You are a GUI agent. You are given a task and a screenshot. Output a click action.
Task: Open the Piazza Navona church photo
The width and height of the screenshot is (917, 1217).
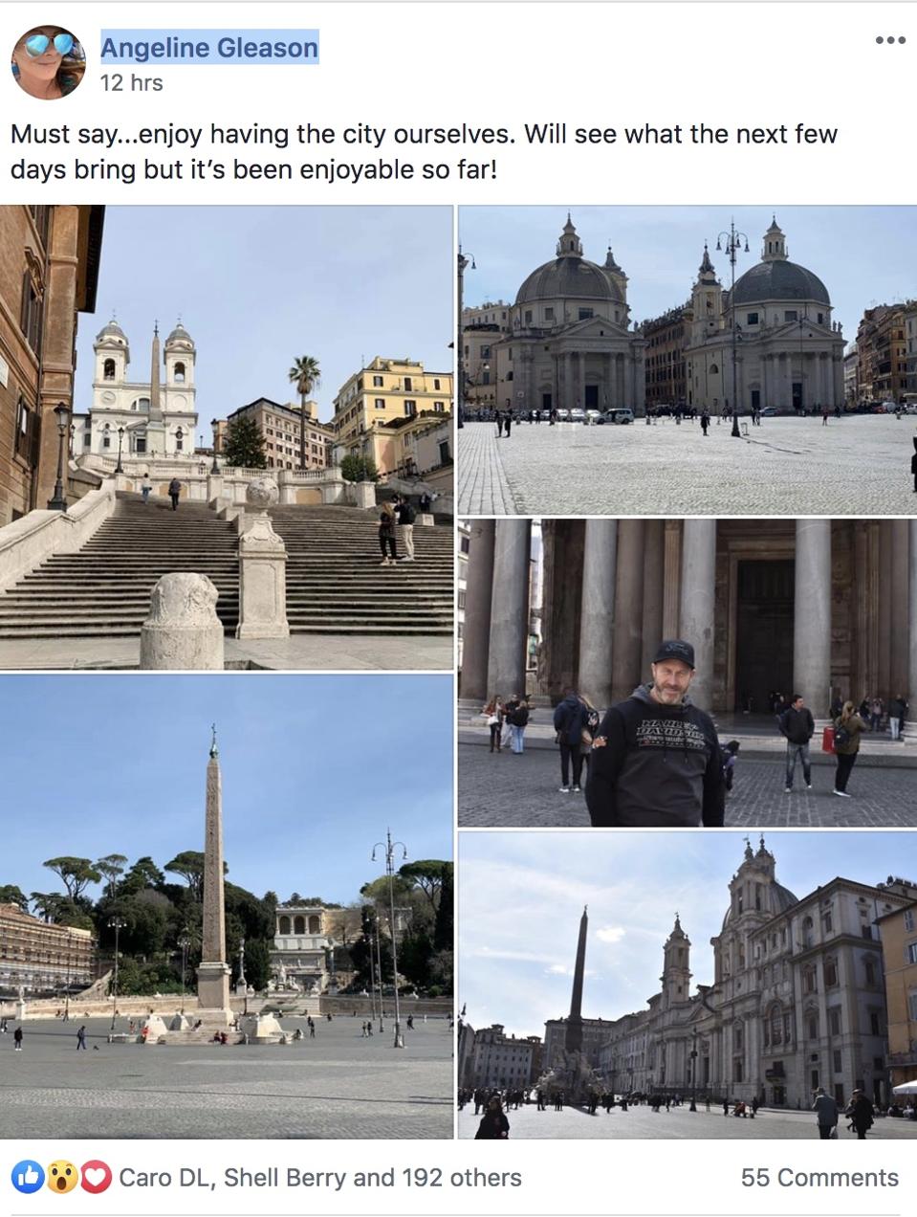tap(688, 985)
